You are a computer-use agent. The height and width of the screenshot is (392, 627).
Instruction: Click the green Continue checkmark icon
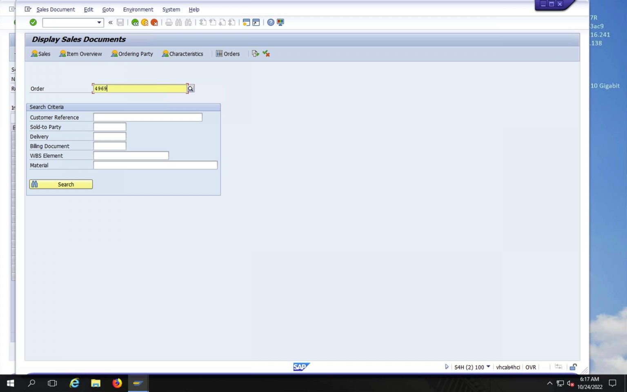[33, 22]
